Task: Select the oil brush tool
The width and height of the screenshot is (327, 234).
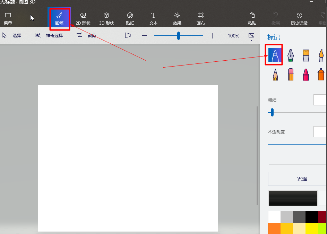Action: pyautogui.click(x=306, y=55)
